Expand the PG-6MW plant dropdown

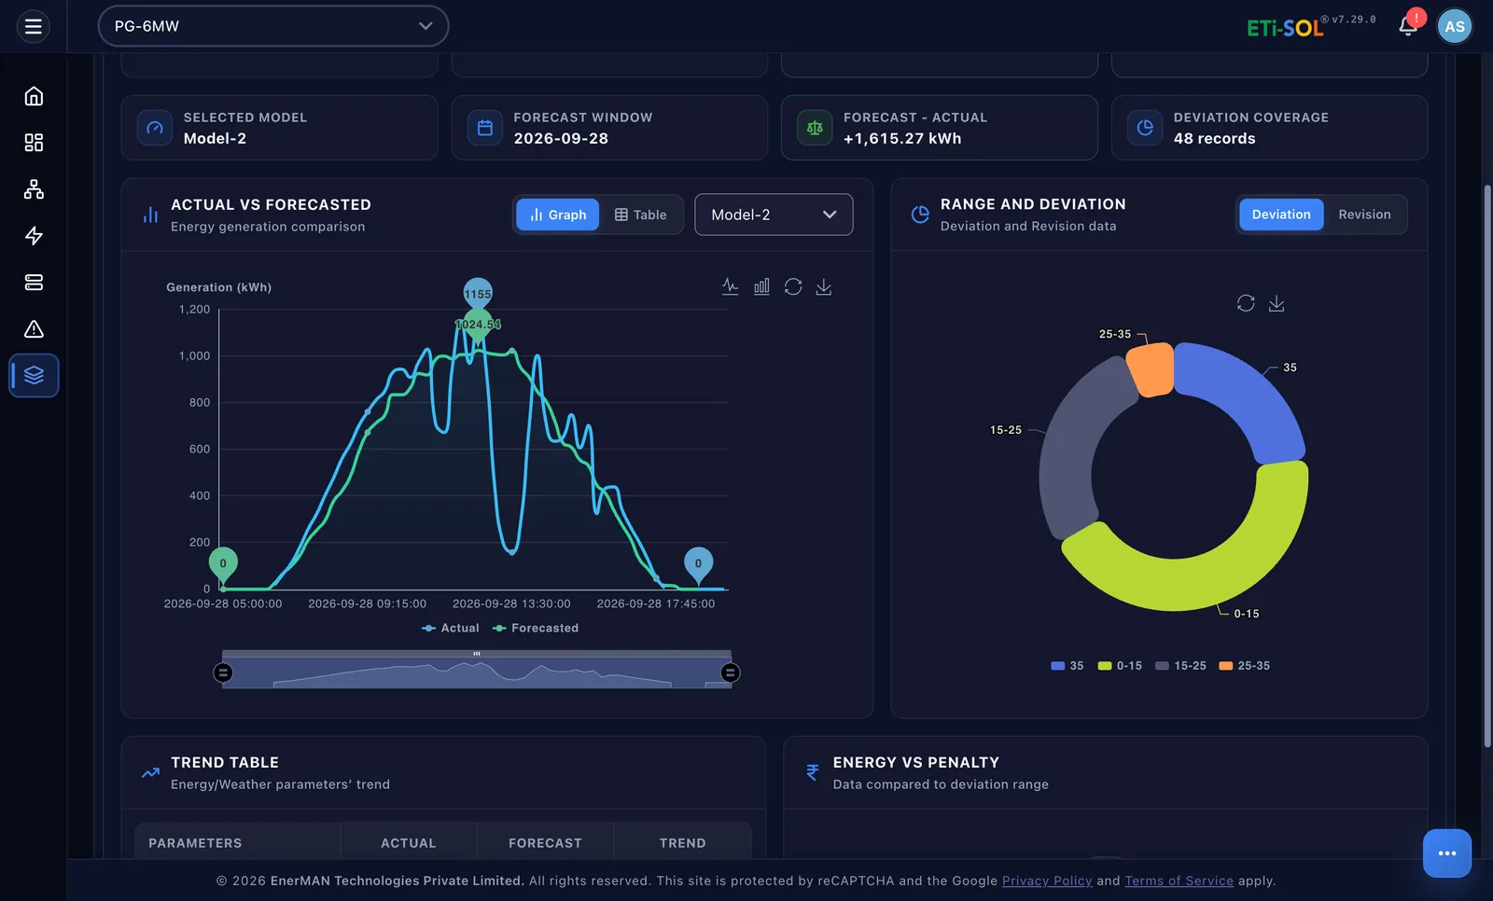pyautogui.click(x=273, y=26)
